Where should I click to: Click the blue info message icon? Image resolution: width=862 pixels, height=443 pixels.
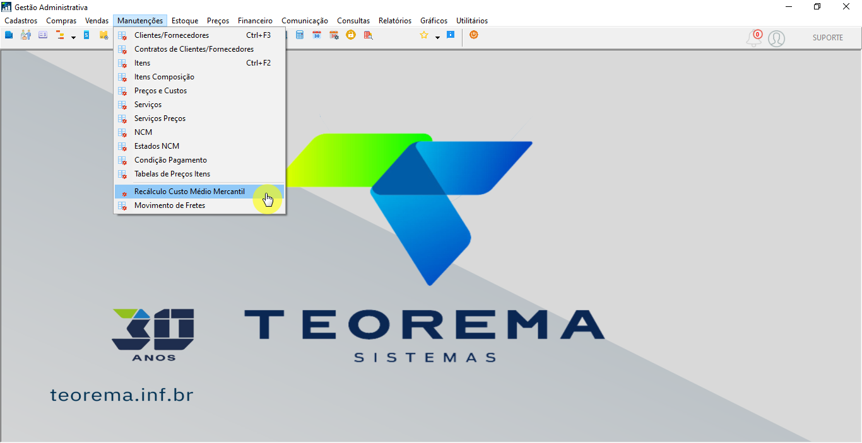tap(451, 35)
